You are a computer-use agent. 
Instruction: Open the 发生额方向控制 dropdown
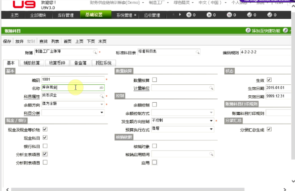(211, 121)
